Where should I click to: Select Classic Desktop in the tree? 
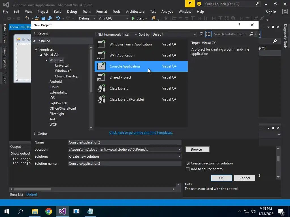tap(66, 76)
